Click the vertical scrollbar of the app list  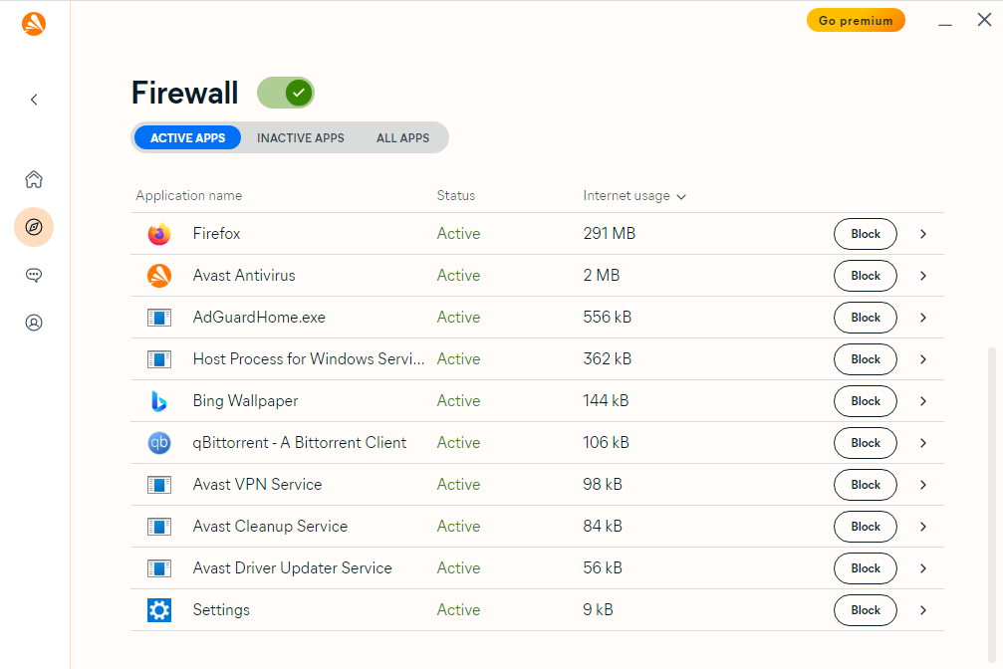992,506
